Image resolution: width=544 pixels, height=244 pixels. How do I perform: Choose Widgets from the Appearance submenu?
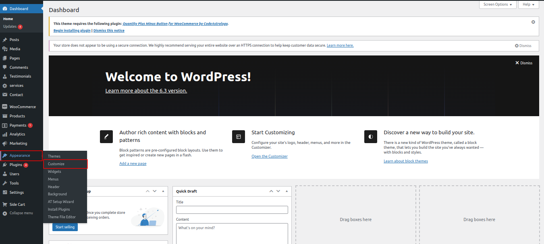[x=54, y=172]
